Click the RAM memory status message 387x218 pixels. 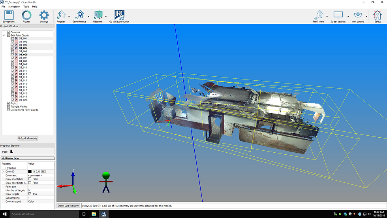click(x=127, y=206)
